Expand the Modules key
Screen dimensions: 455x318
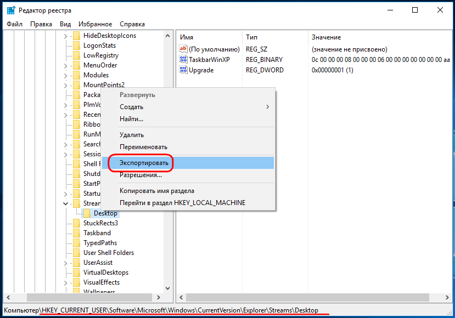tap(65, 76)
